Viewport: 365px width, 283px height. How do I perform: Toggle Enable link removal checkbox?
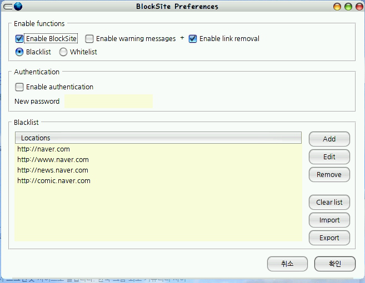(193, 39)
